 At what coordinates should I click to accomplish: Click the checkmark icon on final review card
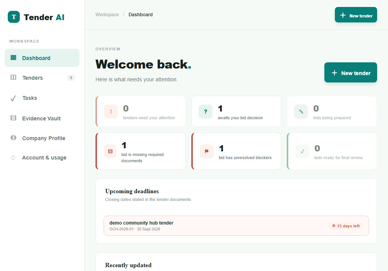[x=302, y=151]
